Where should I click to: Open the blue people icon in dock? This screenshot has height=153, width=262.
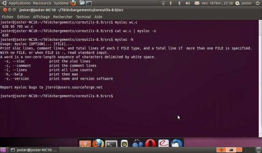[138, 143]
